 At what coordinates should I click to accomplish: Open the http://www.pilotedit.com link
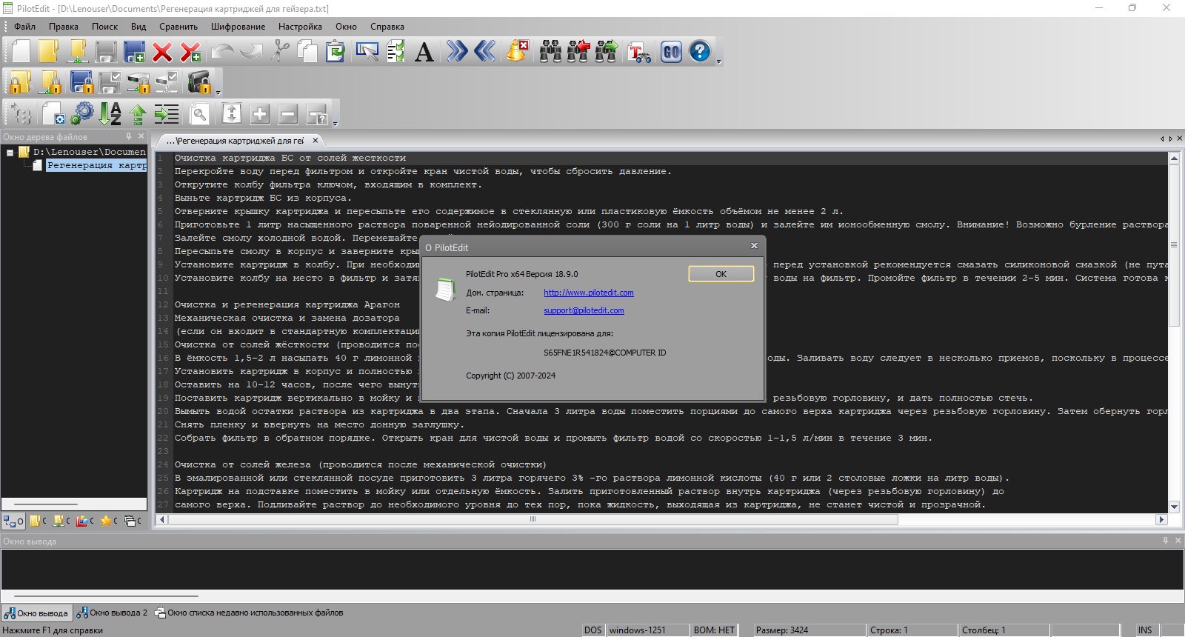coord(588,293)
